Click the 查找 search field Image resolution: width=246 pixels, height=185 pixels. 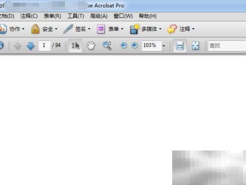(x=227, y=45)
